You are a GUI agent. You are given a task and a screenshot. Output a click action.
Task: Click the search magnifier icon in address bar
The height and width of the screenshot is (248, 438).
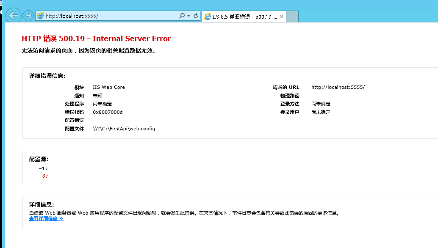coord(182,16)
